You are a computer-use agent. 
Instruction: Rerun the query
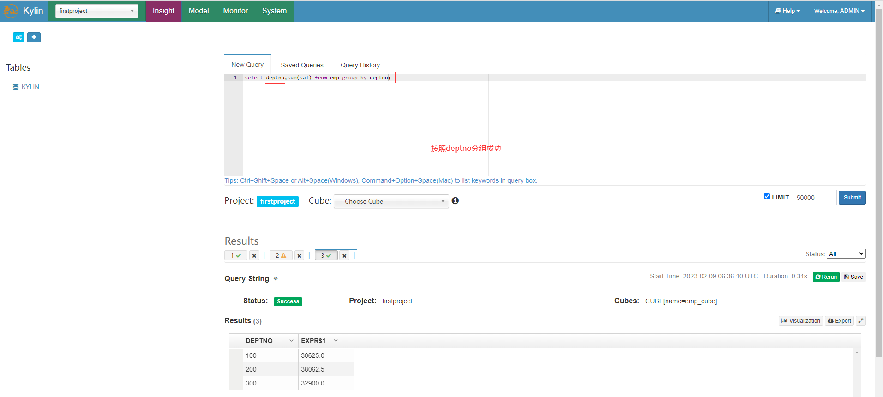826,277
